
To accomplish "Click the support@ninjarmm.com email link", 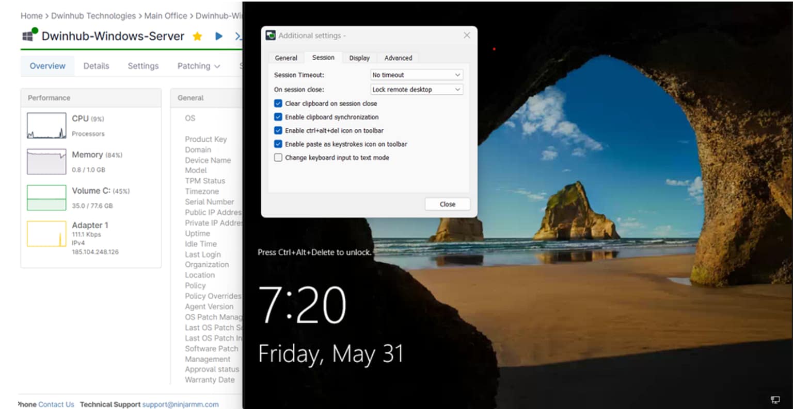I will pyautogui.click(x=180, y=404).
